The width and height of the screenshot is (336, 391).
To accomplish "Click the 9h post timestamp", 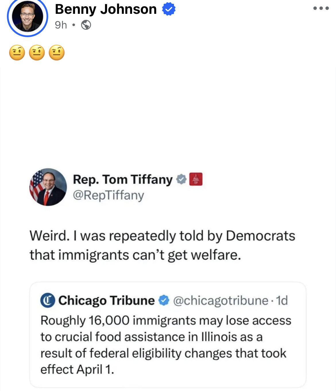I will coord(61,25).
